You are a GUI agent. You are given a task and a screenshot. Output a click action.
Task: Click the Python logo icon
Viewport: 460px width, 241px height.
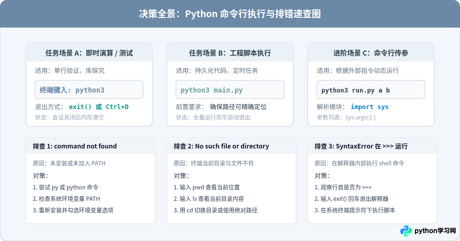406,231
